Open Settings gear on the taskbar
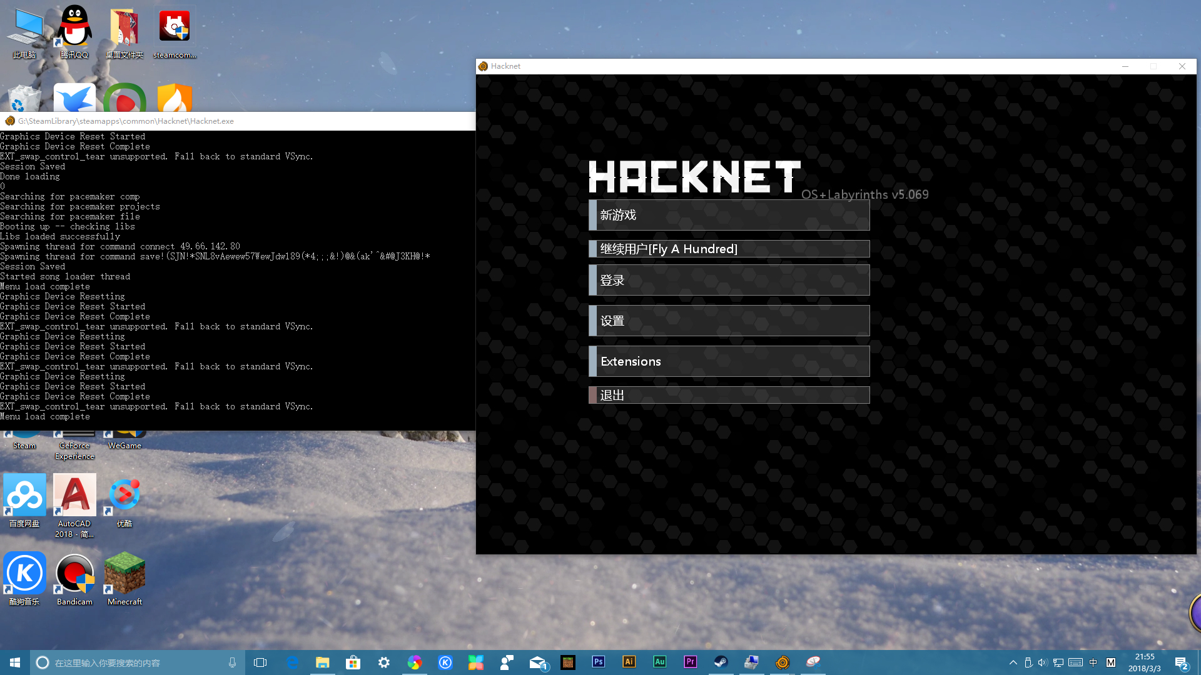This screenshot has width=1201, height=675. coord(384,662)
